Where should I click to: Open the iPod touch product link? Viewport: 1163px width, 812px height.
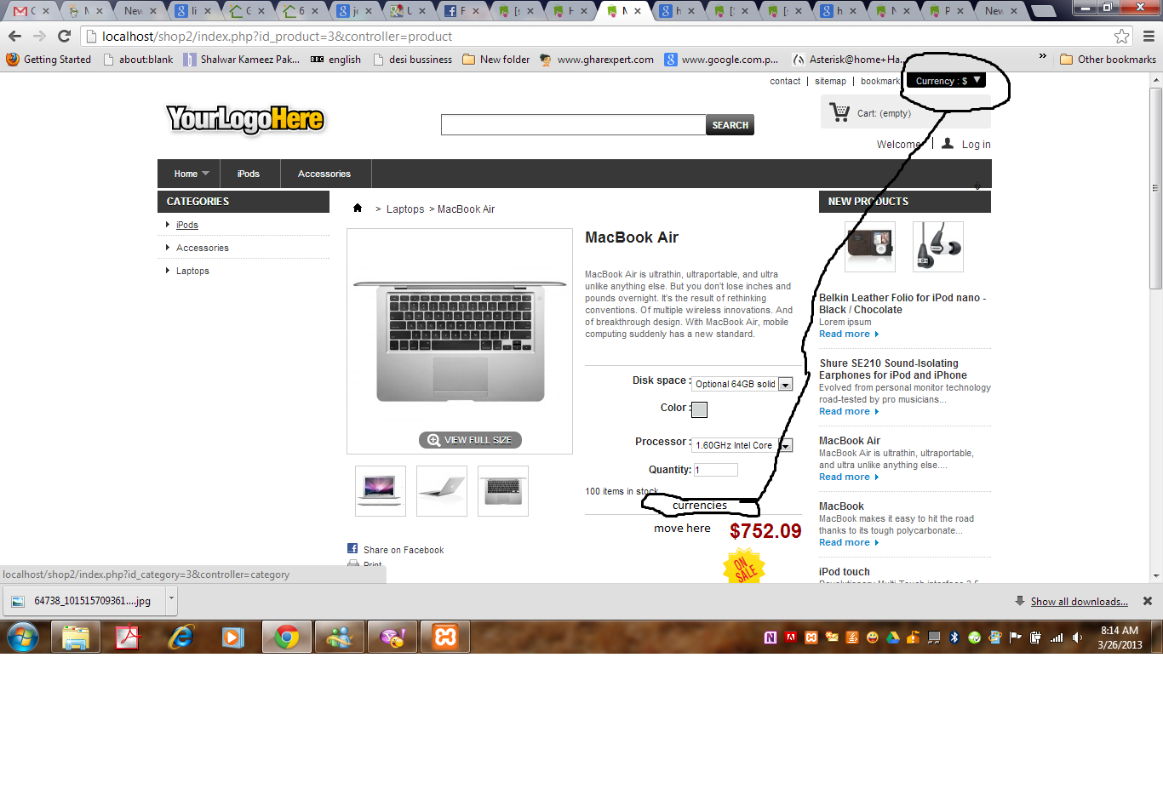point(845,572)
